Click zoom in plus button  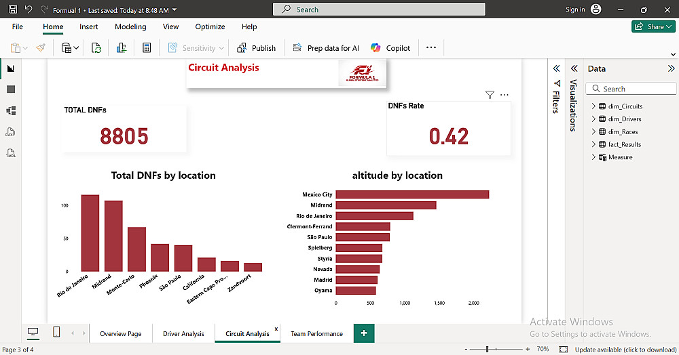tap(528, 349)
